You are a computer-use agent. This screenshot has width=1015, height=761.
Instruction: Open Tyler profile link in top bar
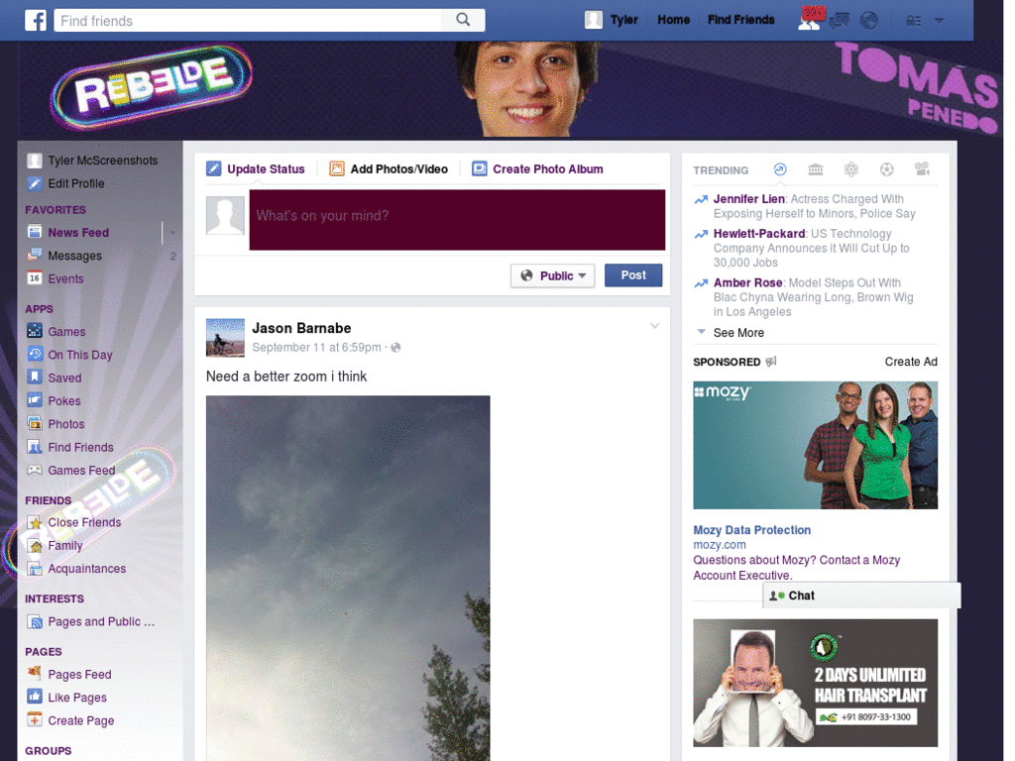[x=624, y=20]
